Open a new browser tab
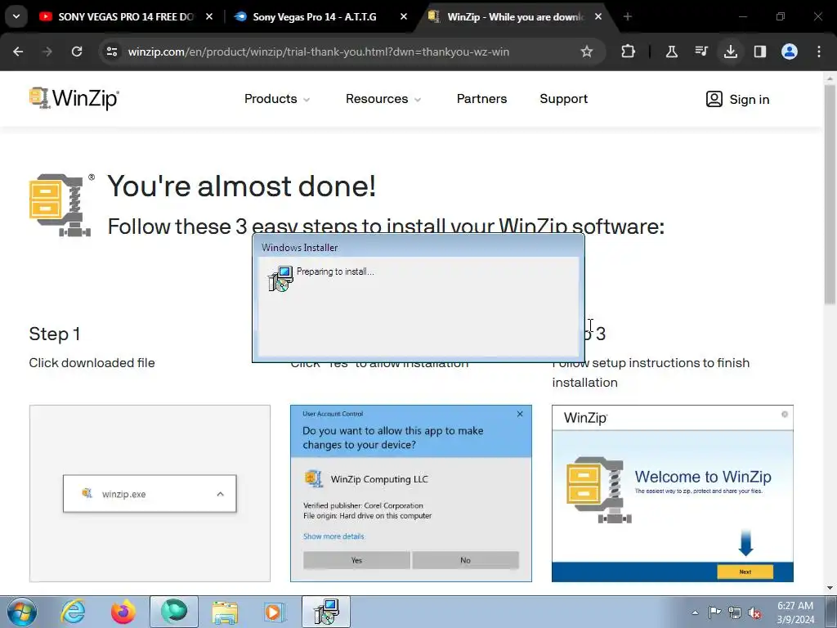 tap(628, 17)
